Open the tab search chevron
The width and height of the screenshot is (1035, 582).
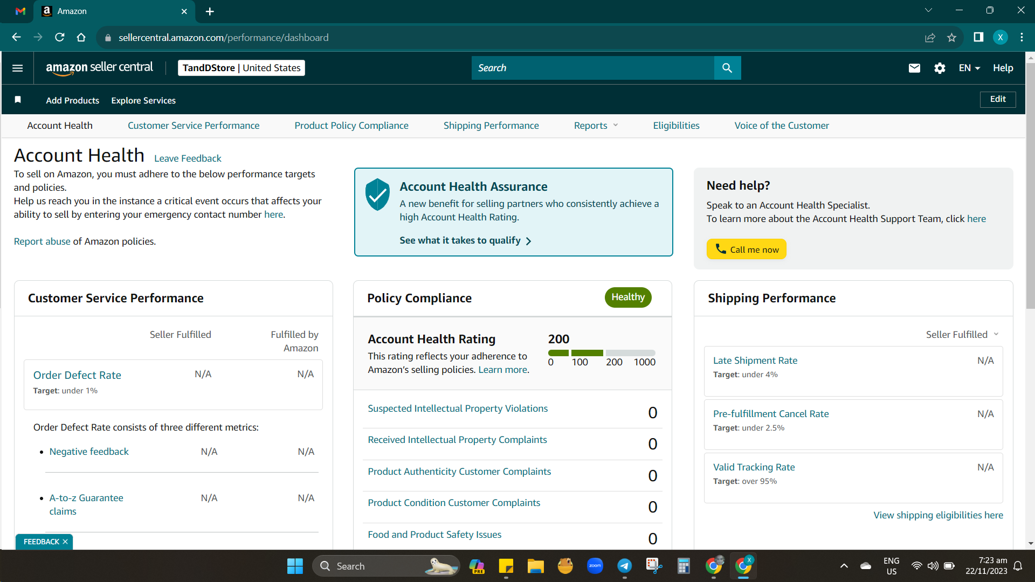click(928, 10)
